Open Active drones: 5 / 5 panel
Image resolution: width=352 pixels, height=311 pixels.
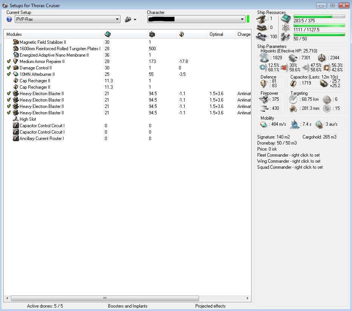click(x=45, y=306)
